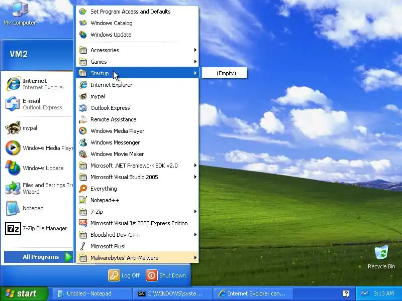This screenshot has height=301, width=402.
Task: Open All Programs green arrow
Action: pos(68,257)
